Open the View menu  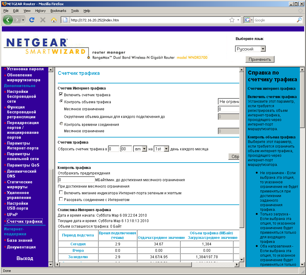(27, 11)
